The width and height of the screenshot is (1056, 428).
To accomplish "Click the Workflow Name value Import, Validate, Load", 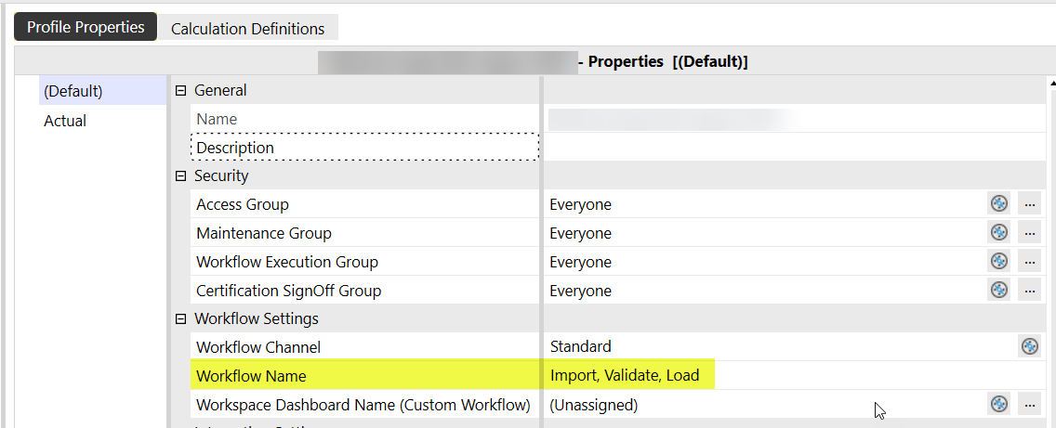I will [625, 375].
